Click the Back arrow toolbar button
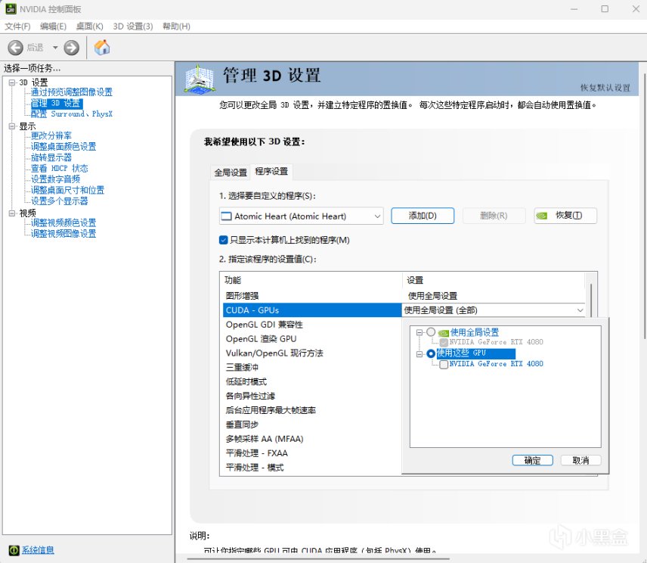This screenshot has height=563, width=647. click(16, 48)
